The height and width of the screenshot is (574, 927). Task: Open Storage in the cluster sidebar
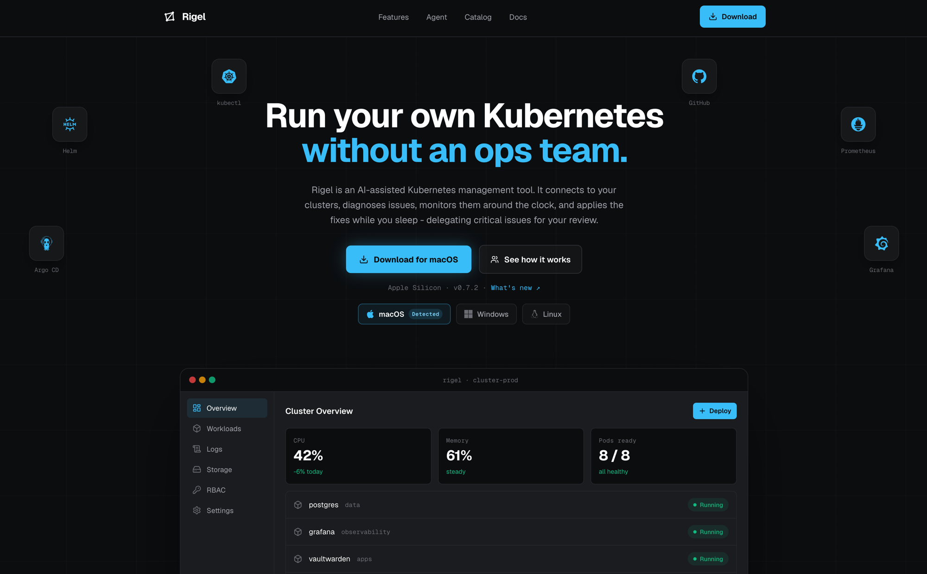point(227,469)
